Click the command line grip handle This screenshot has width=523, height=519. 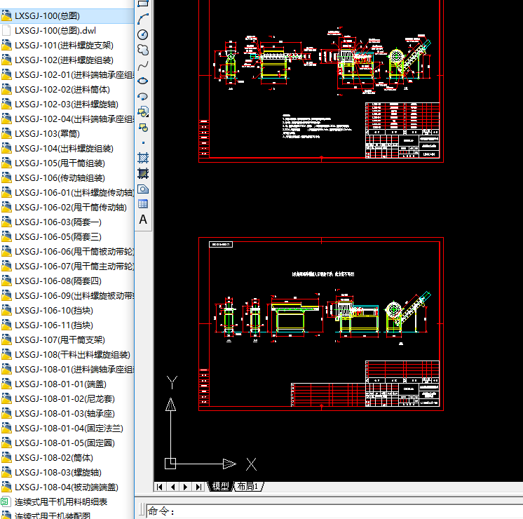[x=142, y=511]
